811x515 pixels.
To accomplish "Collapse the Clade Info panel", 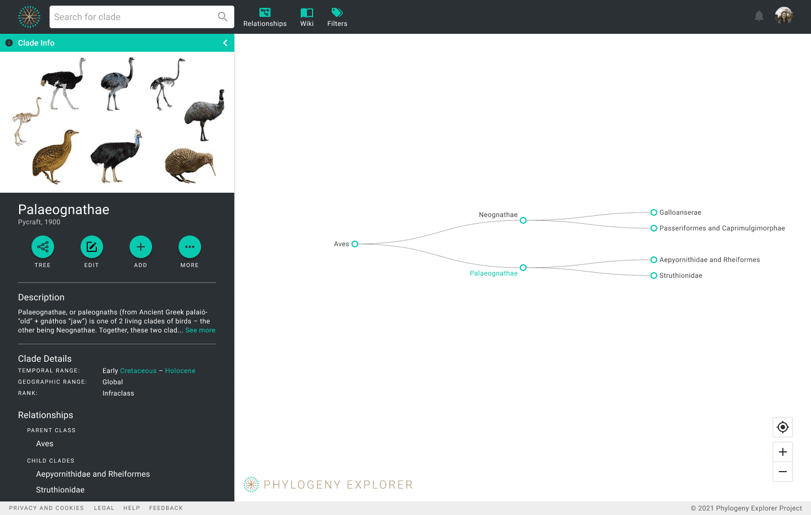I will click(x=225, y=43).
